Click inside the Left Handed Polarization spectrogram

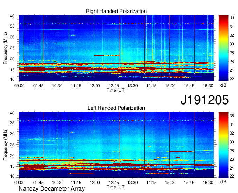116,145
